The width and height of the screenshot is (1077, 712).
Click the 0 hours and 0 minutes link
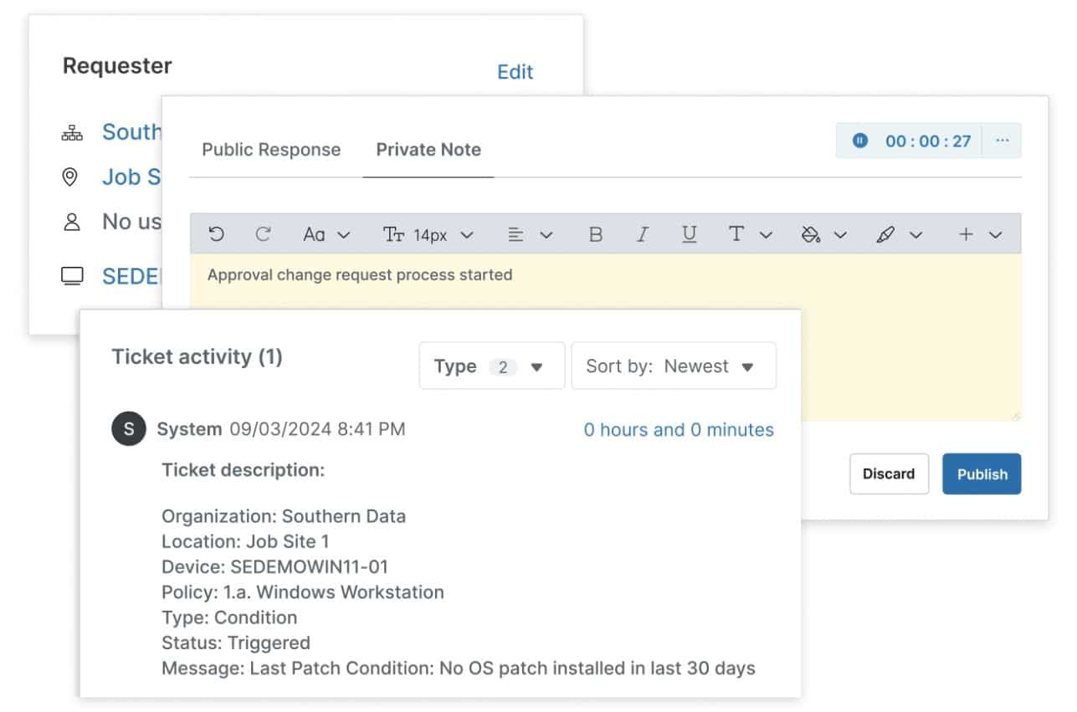pos(679,429)
